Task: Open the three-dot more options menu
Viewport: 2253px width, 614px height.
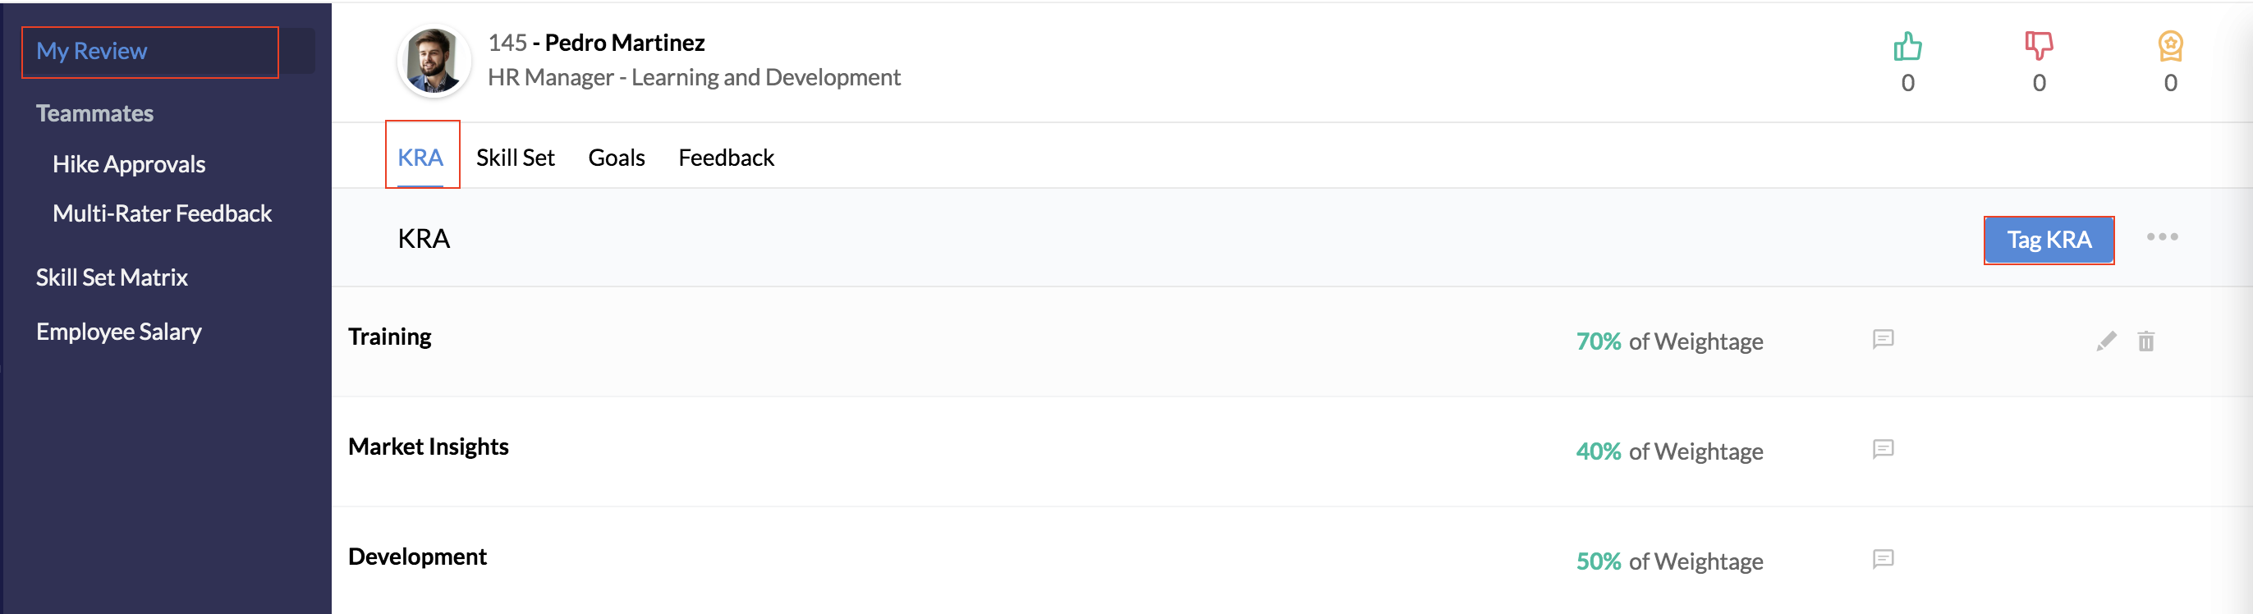Action: tap(2162, 237)
